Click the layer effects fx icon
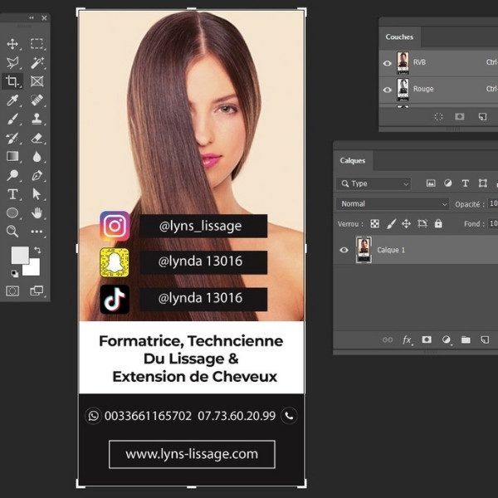This screenshot has width=498, height=498. click(x=408, y=339)
